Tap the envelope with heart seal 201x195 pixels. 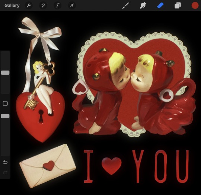coord(48,166)
